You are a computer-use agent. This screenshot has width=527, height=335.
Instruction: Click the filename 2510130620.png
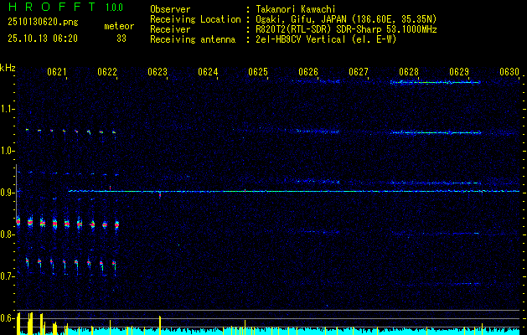[x=43, y=23]
